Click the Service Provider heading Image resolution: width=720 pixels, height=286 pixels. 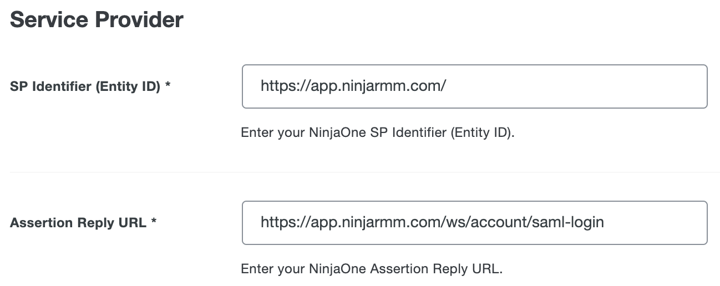(x=97, y=21)
